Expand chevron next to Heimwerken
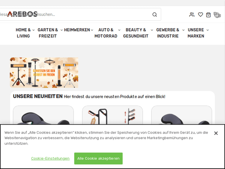Image resolution: width=225 pixels, height=169 pixels. coord(92,30)
